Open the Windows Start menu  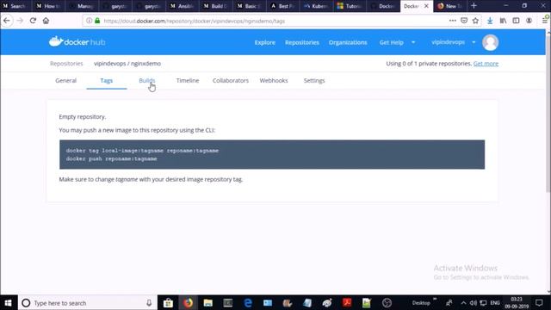pyautogui.click(x=8, y=302)
